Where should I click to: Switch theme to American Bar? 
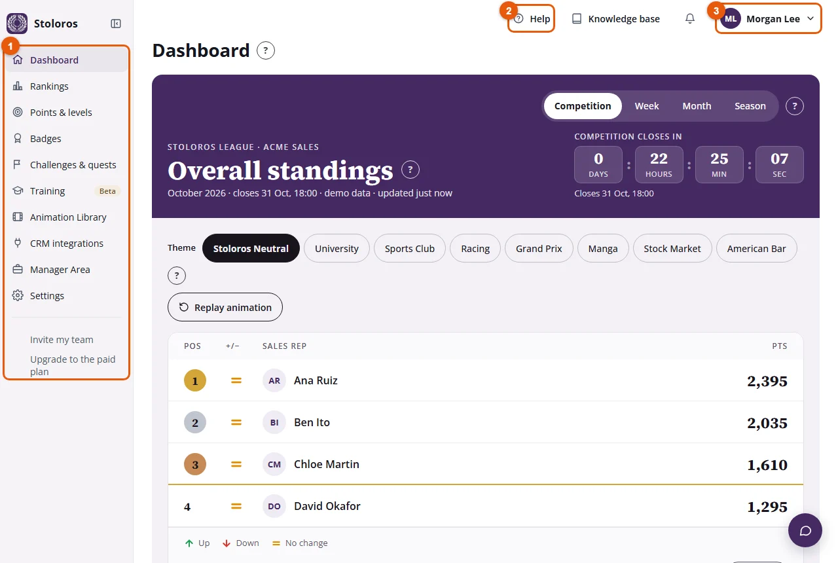pos(757,248)
